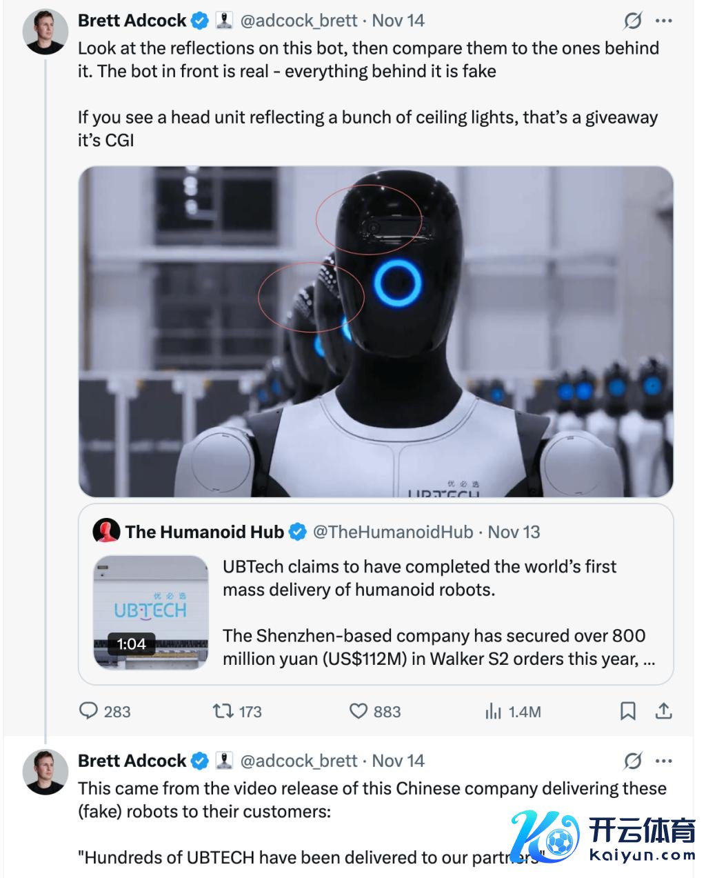Open Brett Adcock's avatar on second tweet
The width and height of the screenshot is (706, 878).
[x=46, y=772]
